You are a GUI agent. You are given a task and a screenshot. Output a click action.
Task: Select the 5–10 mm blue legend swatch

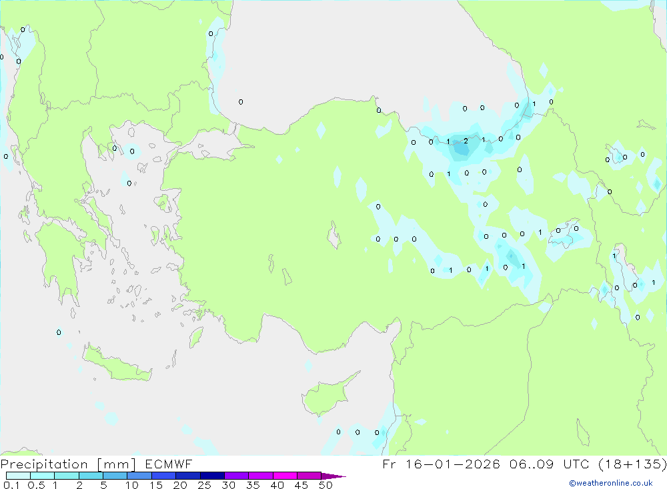pyautogui.click(x=115, y=476)
